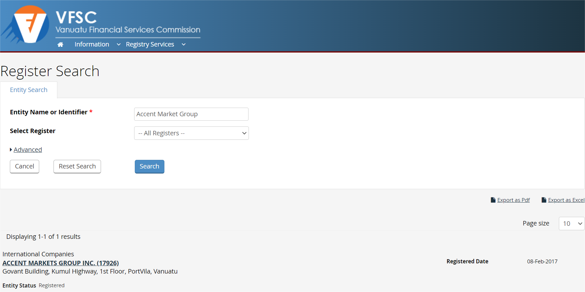The image size is (585, 292).
Task: Open the Page size dropdown
Action: 572,224
